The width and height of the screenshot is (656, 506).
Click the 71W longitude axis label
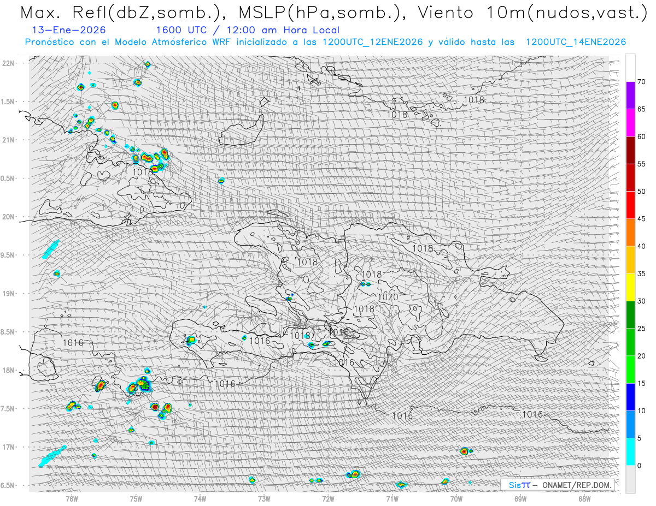[392, 498]
